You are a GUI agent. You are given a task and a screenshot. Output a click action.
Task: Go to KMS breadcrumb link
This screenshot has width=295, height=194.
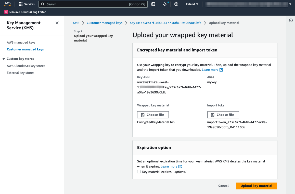(x=76, y=23)
